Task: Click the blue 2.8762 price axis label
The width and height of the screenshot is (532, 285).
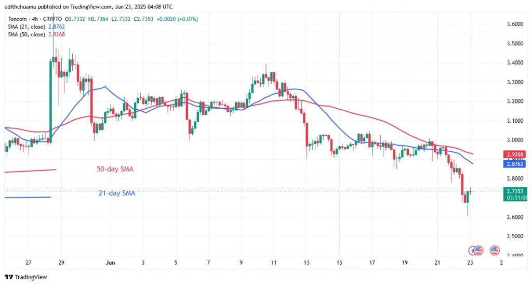Action: [x=514, y=164]
